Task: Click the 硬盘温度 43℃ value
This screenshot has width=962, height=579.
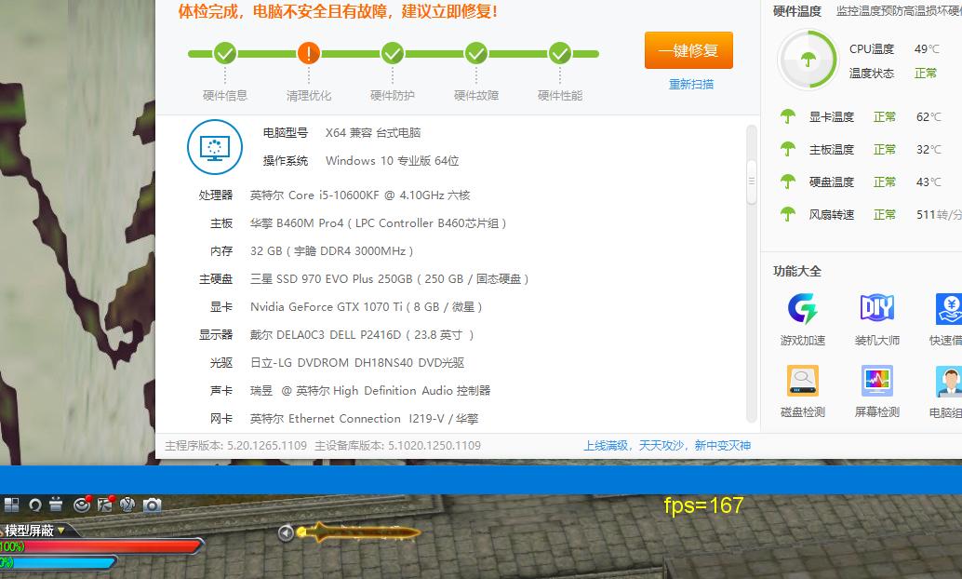Action: click(929, 182)
